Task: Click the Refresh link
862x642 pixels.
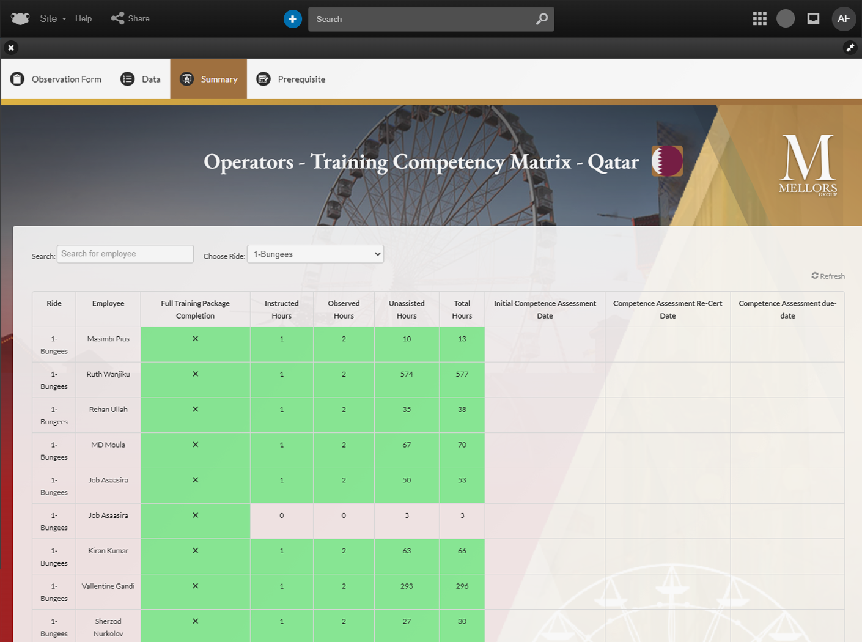Action: [828, 276]
